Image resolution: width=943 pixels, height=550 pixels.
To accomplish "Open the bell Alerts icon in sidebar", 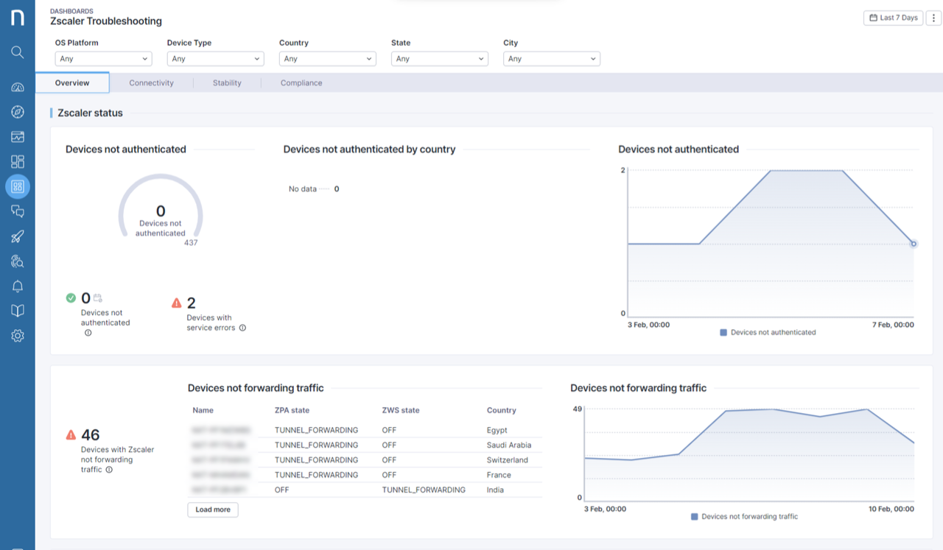I will (18, 286).
